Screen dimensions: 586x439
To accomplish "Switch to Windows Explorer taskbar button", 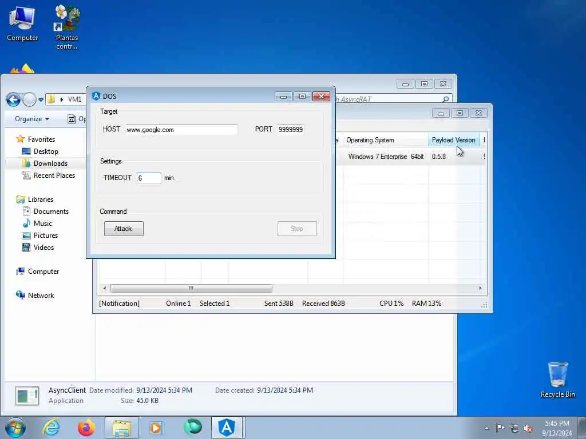I will pyautogui.click(x=122, y=428).
